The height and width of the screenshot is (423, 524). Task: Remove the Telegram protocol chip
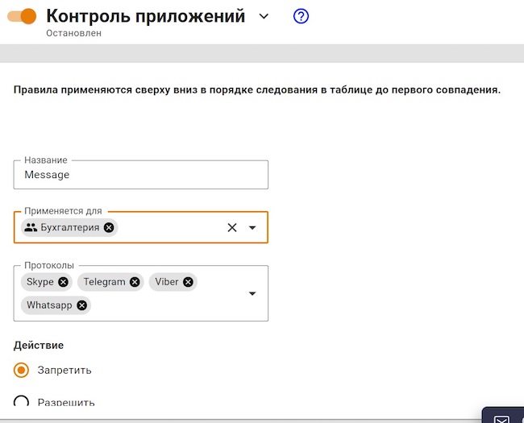tap(135, 282)
